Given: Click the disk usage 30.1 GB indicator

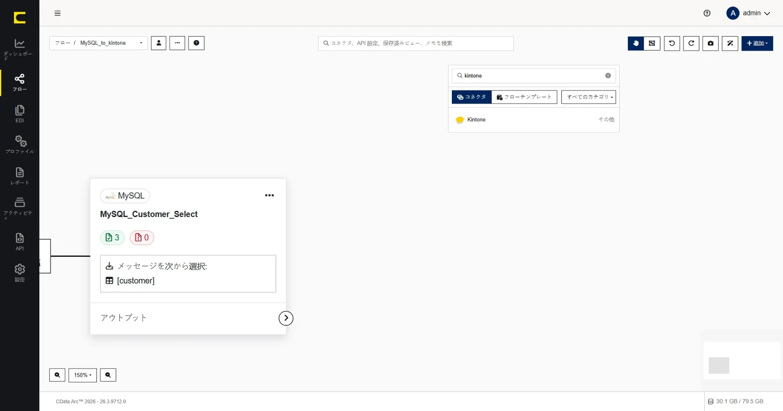Looking at the screenshot, I should pos(736,402).
